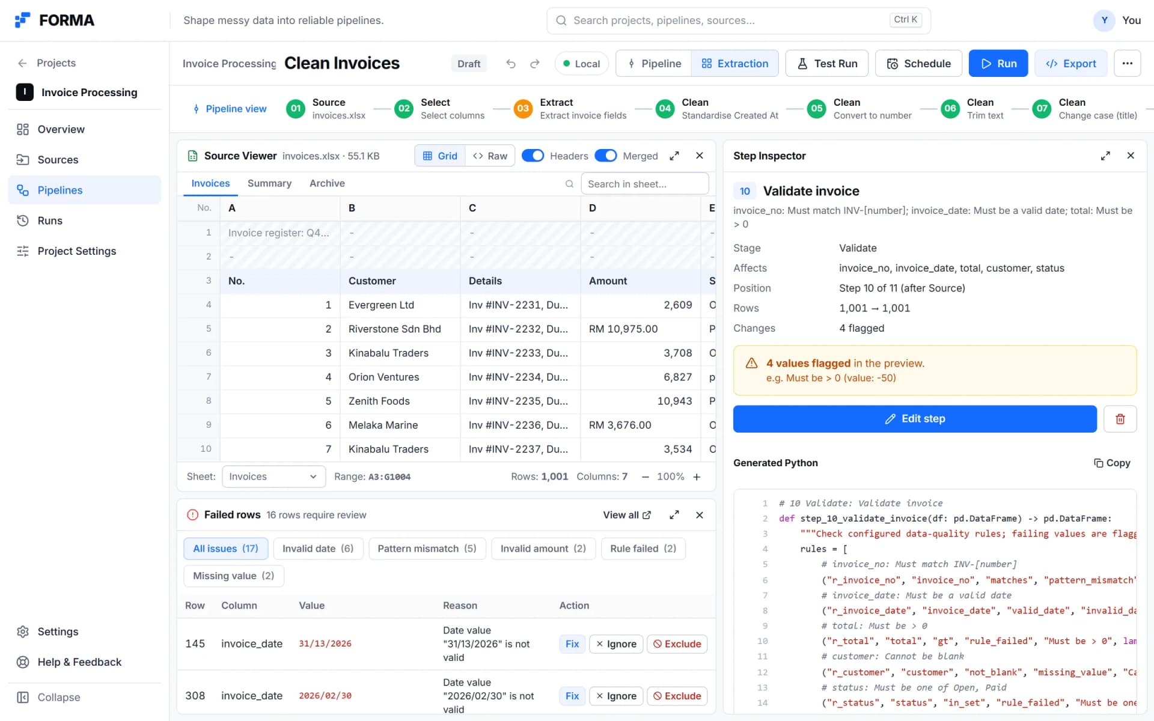Screen dimensions: 1154x721
Task: Click the Edit step button
Action: [x=915, y=419]
